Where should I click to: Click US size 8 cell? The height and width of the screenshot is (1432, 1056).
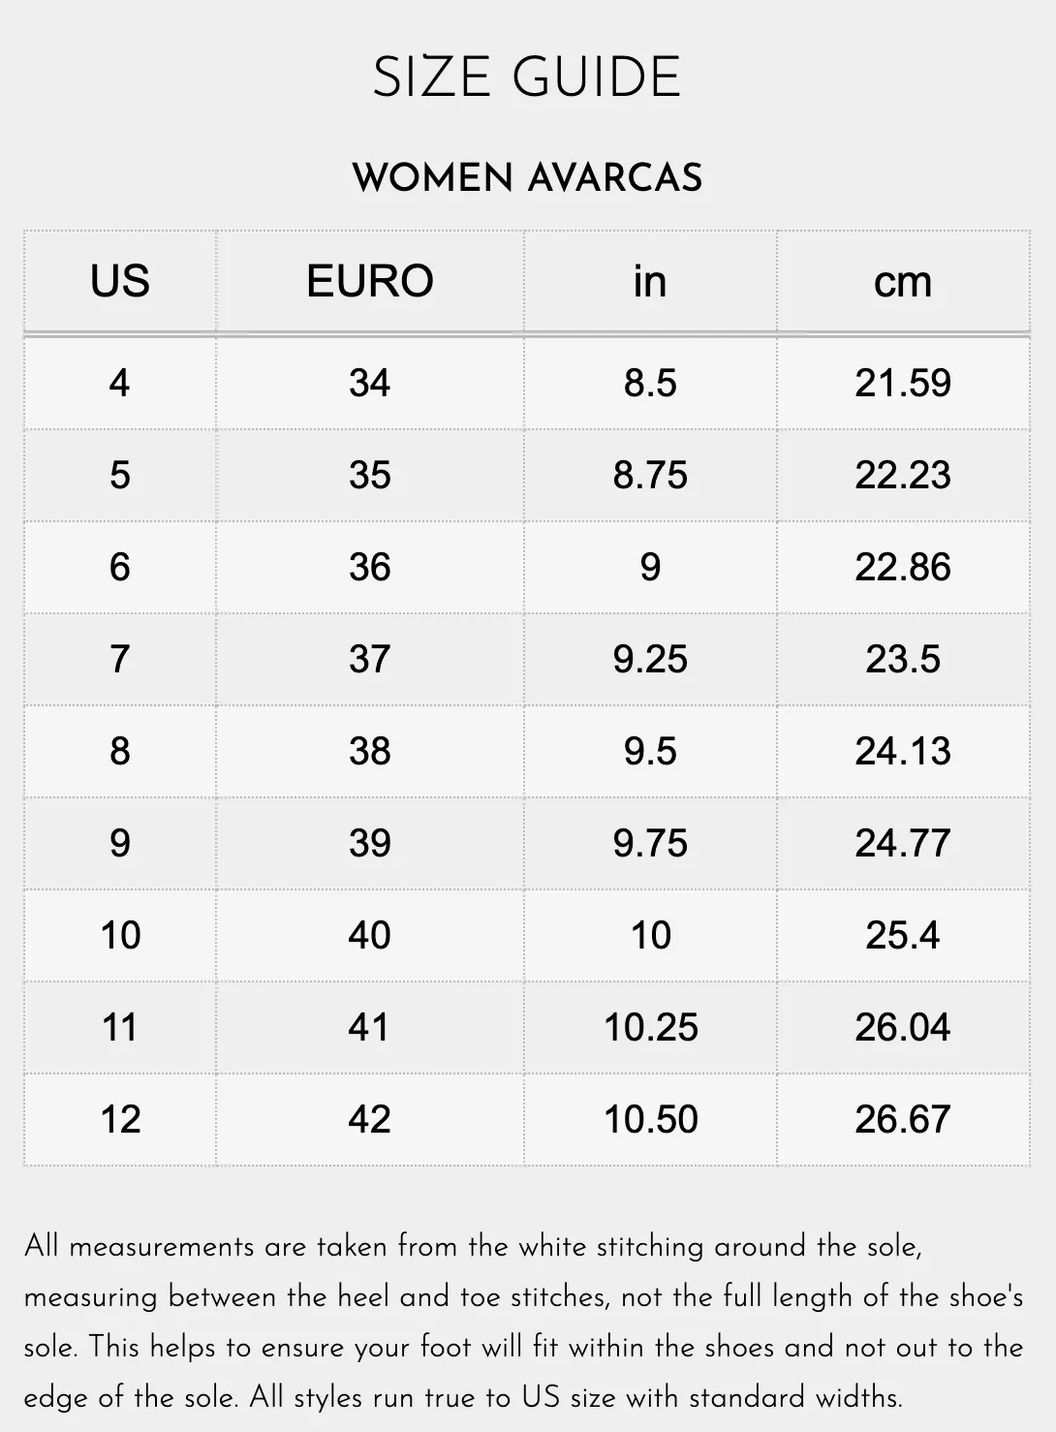pos(119,752)
